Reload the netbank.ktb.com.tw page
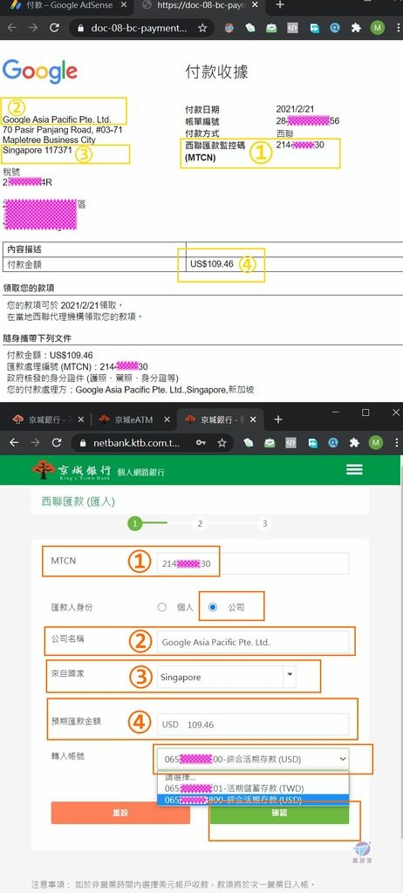Image resolution: width=403 pixels, height=893 pixels. (x=56, y=442)
